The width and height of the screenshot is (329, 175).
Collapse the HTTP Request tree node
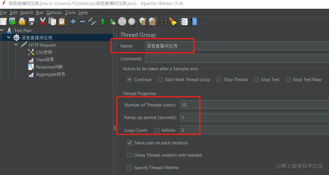click(16, 45)
